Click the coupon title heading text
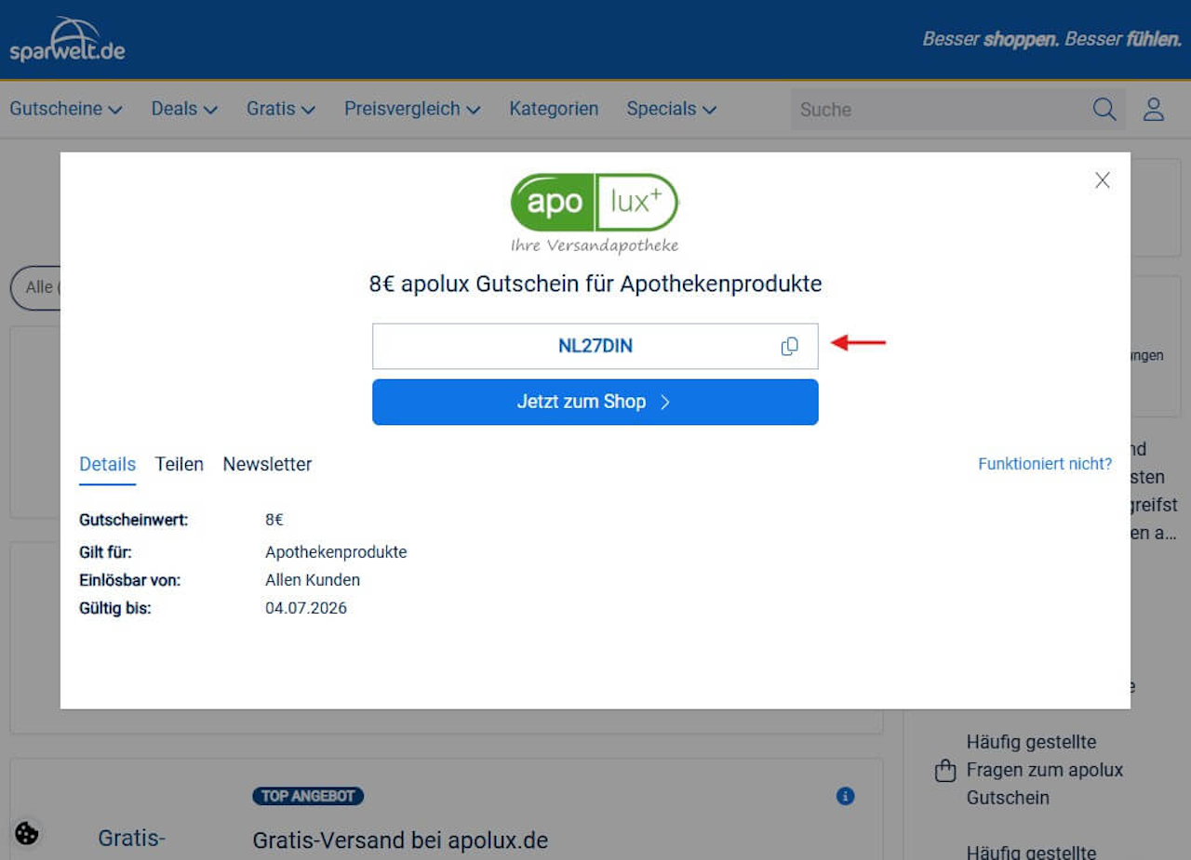The image size is (1191, 860). click(x=595, y=284)
